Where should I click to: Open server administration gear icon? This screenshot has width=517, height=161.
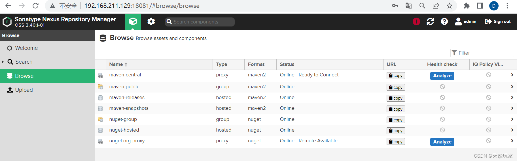point(151,22)
